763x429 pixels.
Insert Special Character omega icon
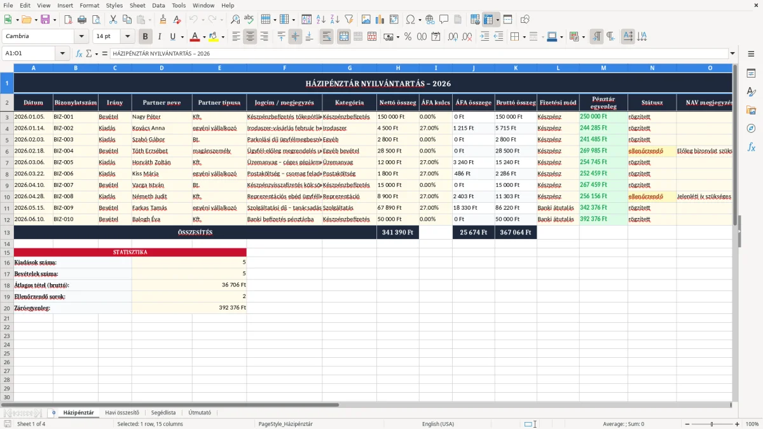(410, 20)
